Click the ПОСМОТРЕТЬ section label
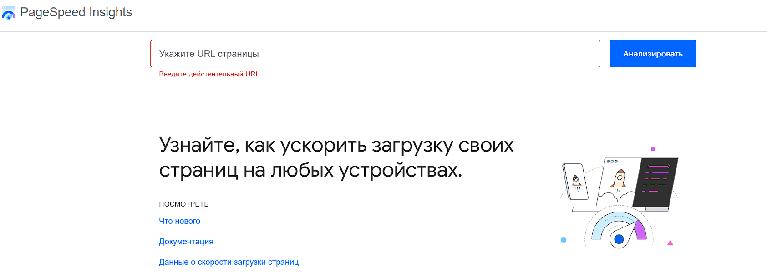The width and height of the screenshot is (767, 278). [x=184, y=204]
